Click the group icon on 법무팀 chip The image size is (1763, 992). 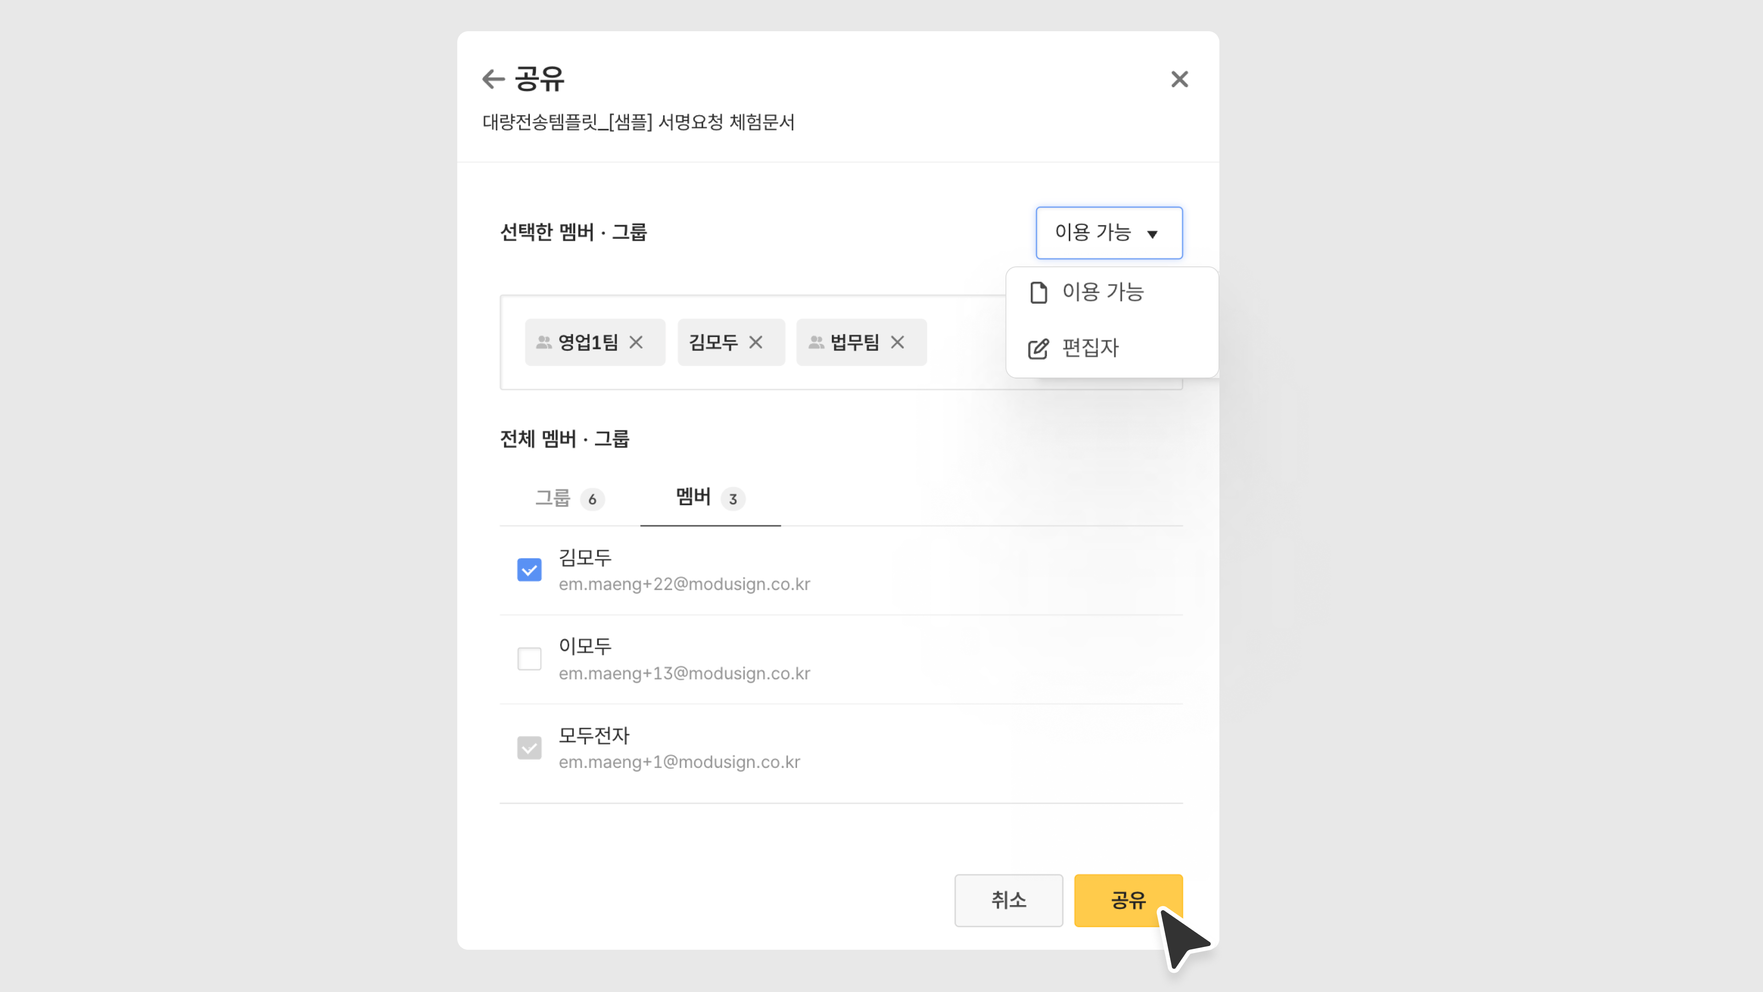(816, 342)
